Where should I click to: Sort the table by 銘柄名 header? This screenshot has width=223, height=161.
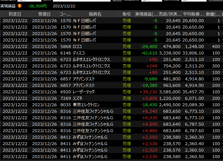[95, 14]
